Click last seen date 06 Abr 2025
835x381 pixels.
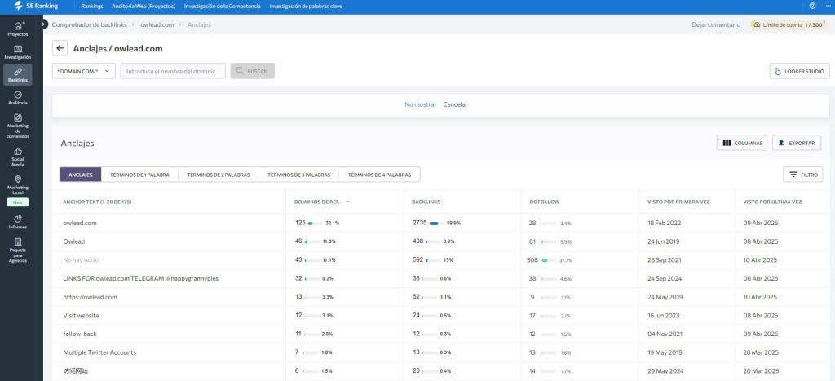point(761,278)
